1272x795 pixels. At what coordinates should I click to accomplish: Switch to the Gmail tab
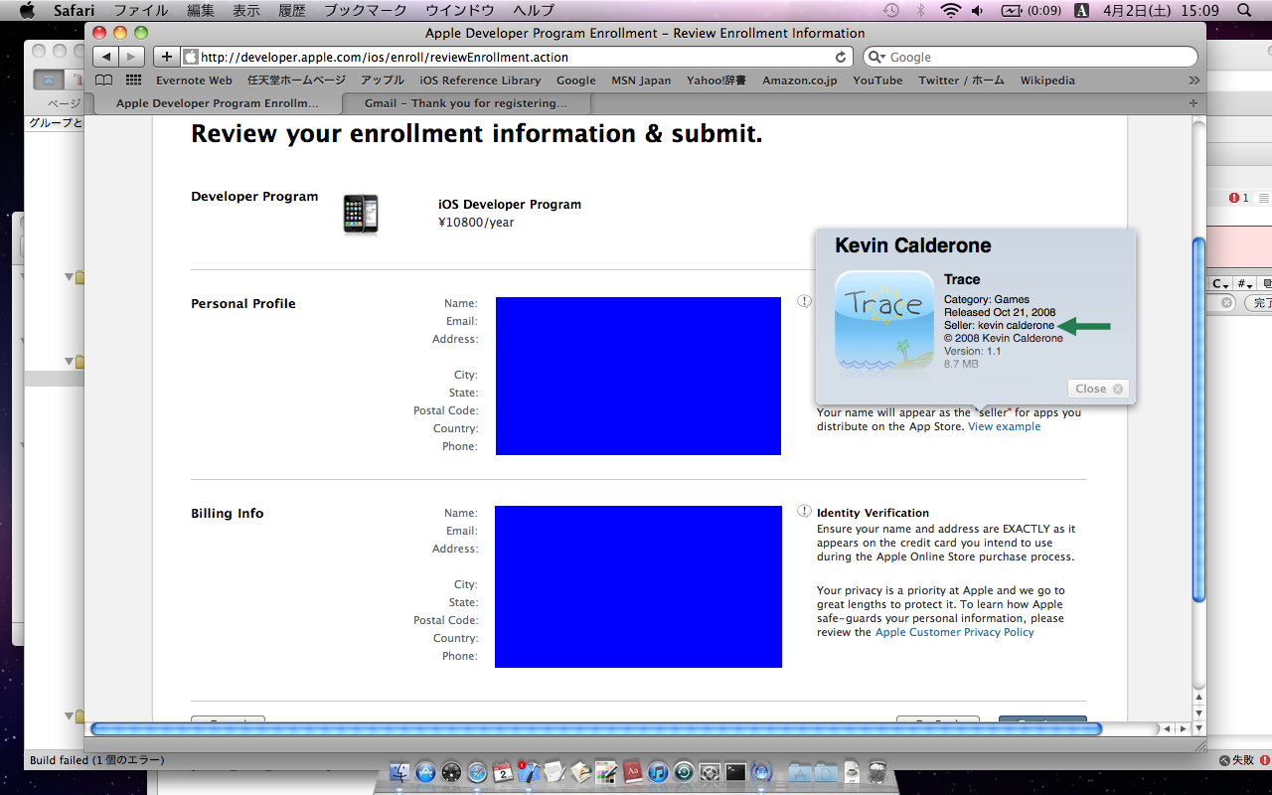(x=466, y=103)
